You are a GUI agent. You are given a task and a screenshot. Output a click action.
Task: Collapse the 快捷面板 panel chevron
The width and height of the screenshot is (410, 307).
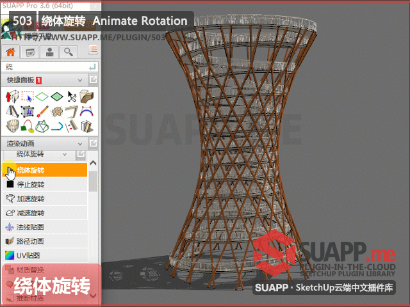click(x=80, y=80)
